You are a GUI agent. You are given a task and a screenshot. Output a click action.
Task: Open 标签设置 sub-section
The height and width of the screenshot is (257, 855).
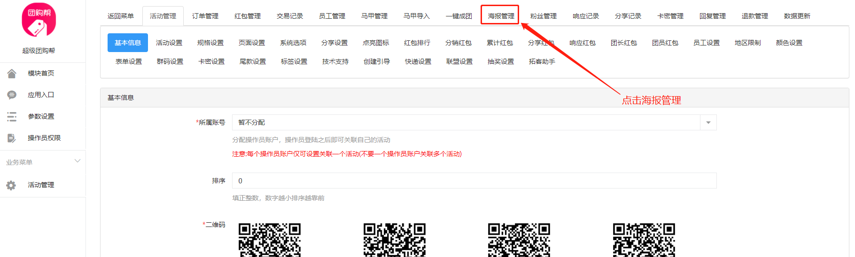click(x=294, y=61)
